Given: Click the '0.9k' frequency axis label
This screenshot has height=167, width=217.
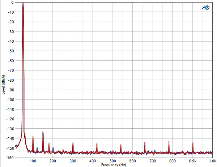Looking at the screenshot, I should pos(193,161).
